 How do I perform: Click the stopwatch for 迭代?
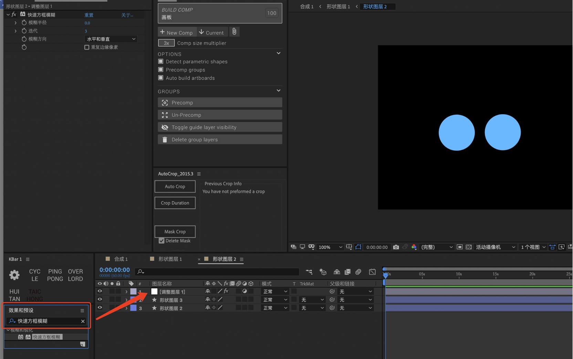click(24, 31)
